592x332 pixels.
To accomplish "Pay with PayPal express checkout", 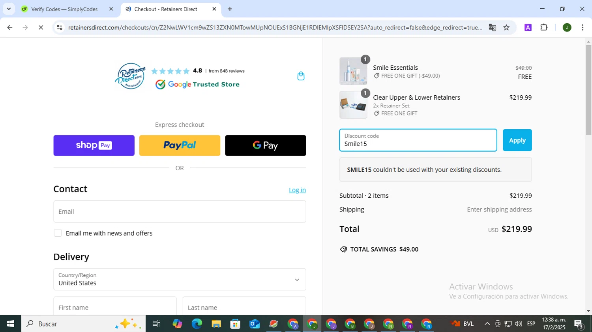I will click(180, 145).
